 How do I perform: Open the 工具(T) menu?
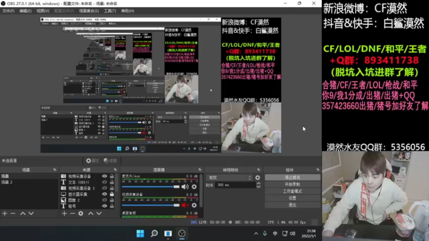(x=110, y=11)
